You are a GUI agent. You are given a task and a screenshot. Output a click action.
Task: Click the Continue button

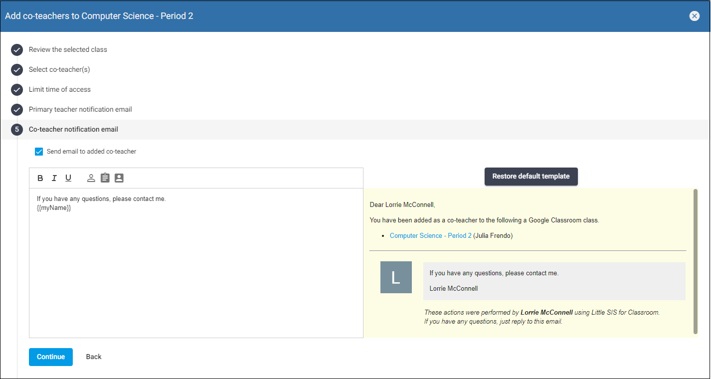tap(51, 357)
